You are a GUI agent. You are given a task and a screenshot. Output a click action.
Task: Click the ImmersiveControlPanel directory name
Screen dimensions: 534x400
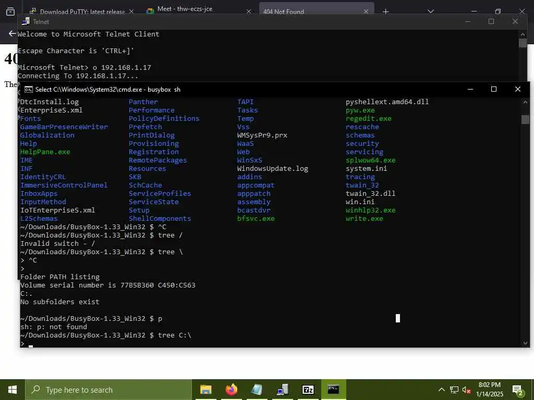coord(64,185)
